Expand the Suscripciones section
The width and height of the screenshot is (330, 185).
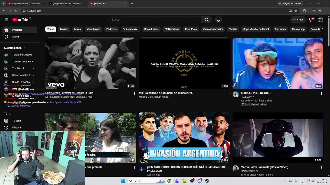[15, 48]
